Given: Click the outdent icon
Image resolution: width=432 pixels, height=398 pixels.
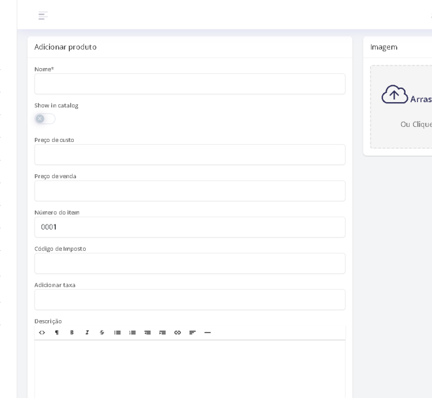Looking at the screenshot, I should coord(147,333).
